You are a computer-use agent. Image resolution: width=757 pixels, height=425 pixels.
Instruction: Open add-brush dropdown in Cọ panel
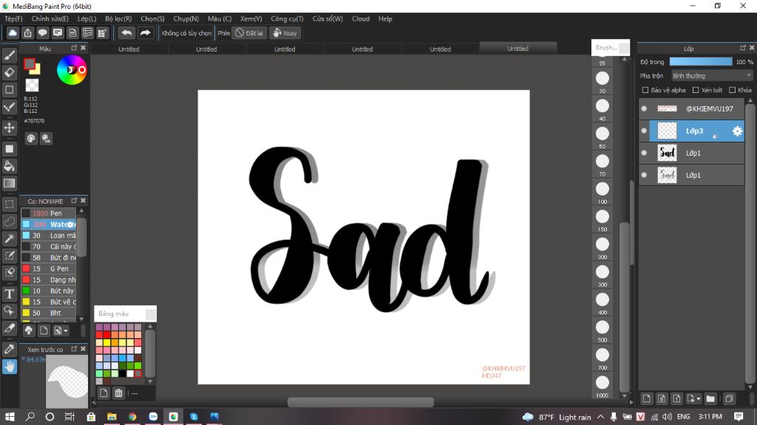(66, 331)
